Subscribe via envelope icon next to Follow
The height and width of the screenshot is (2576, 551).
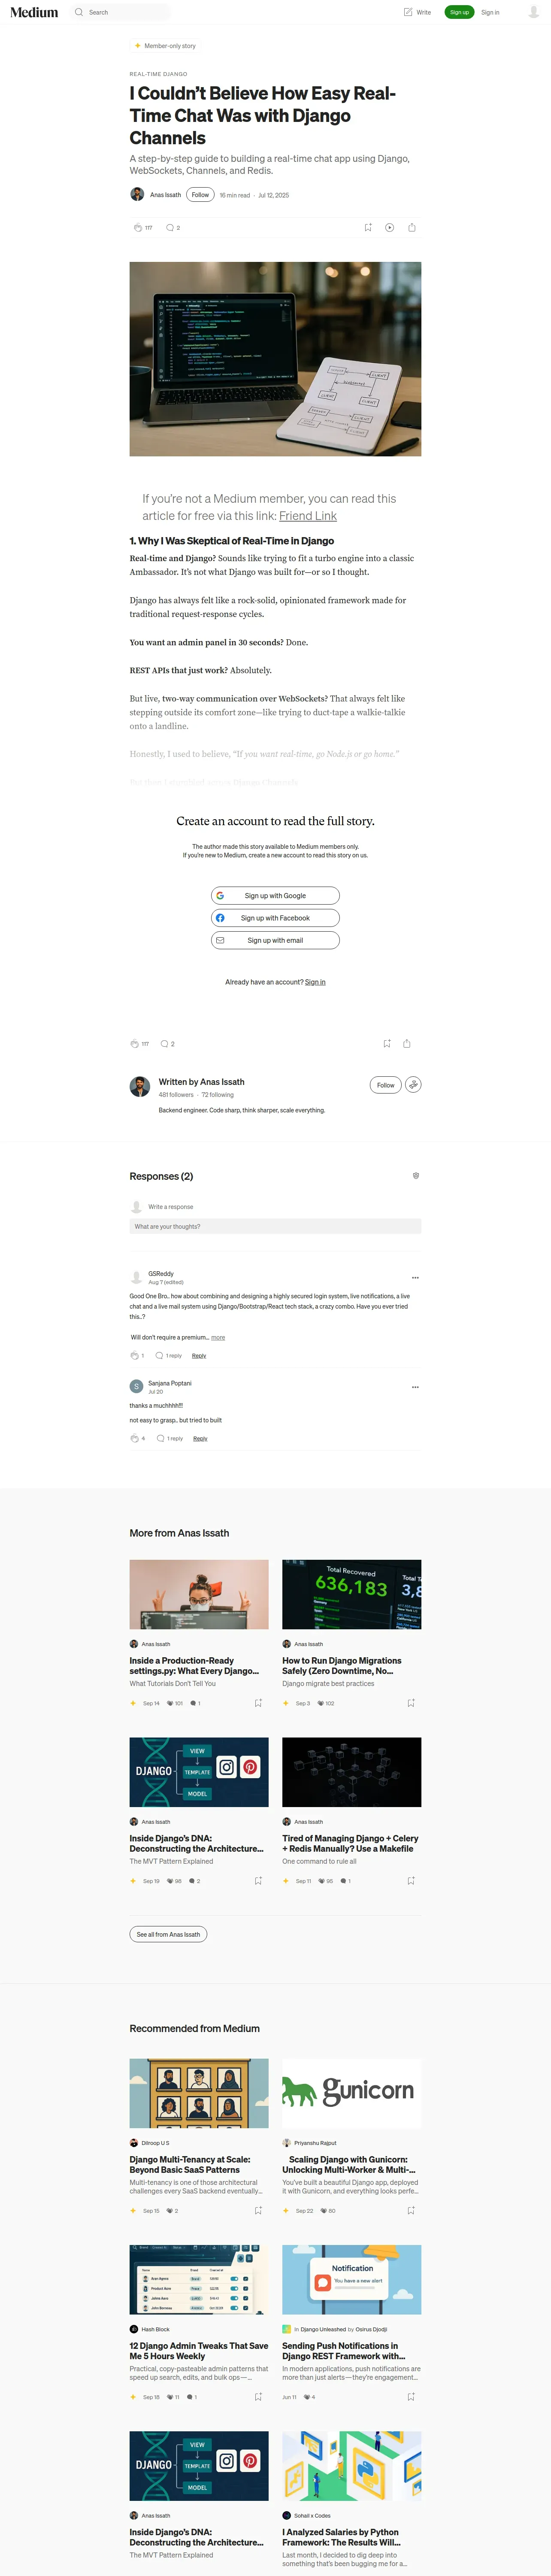pyautogui.click(x=413, y=1085)
